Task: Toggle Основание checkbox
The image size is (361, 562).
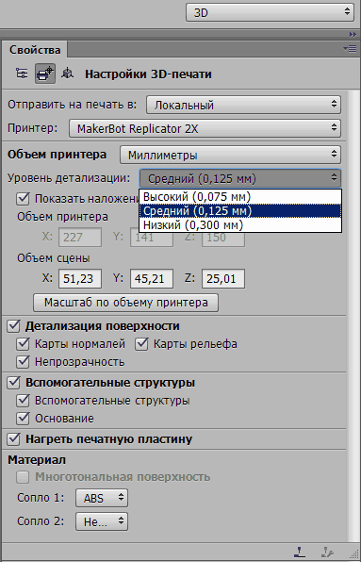Action: pos(23,418)
